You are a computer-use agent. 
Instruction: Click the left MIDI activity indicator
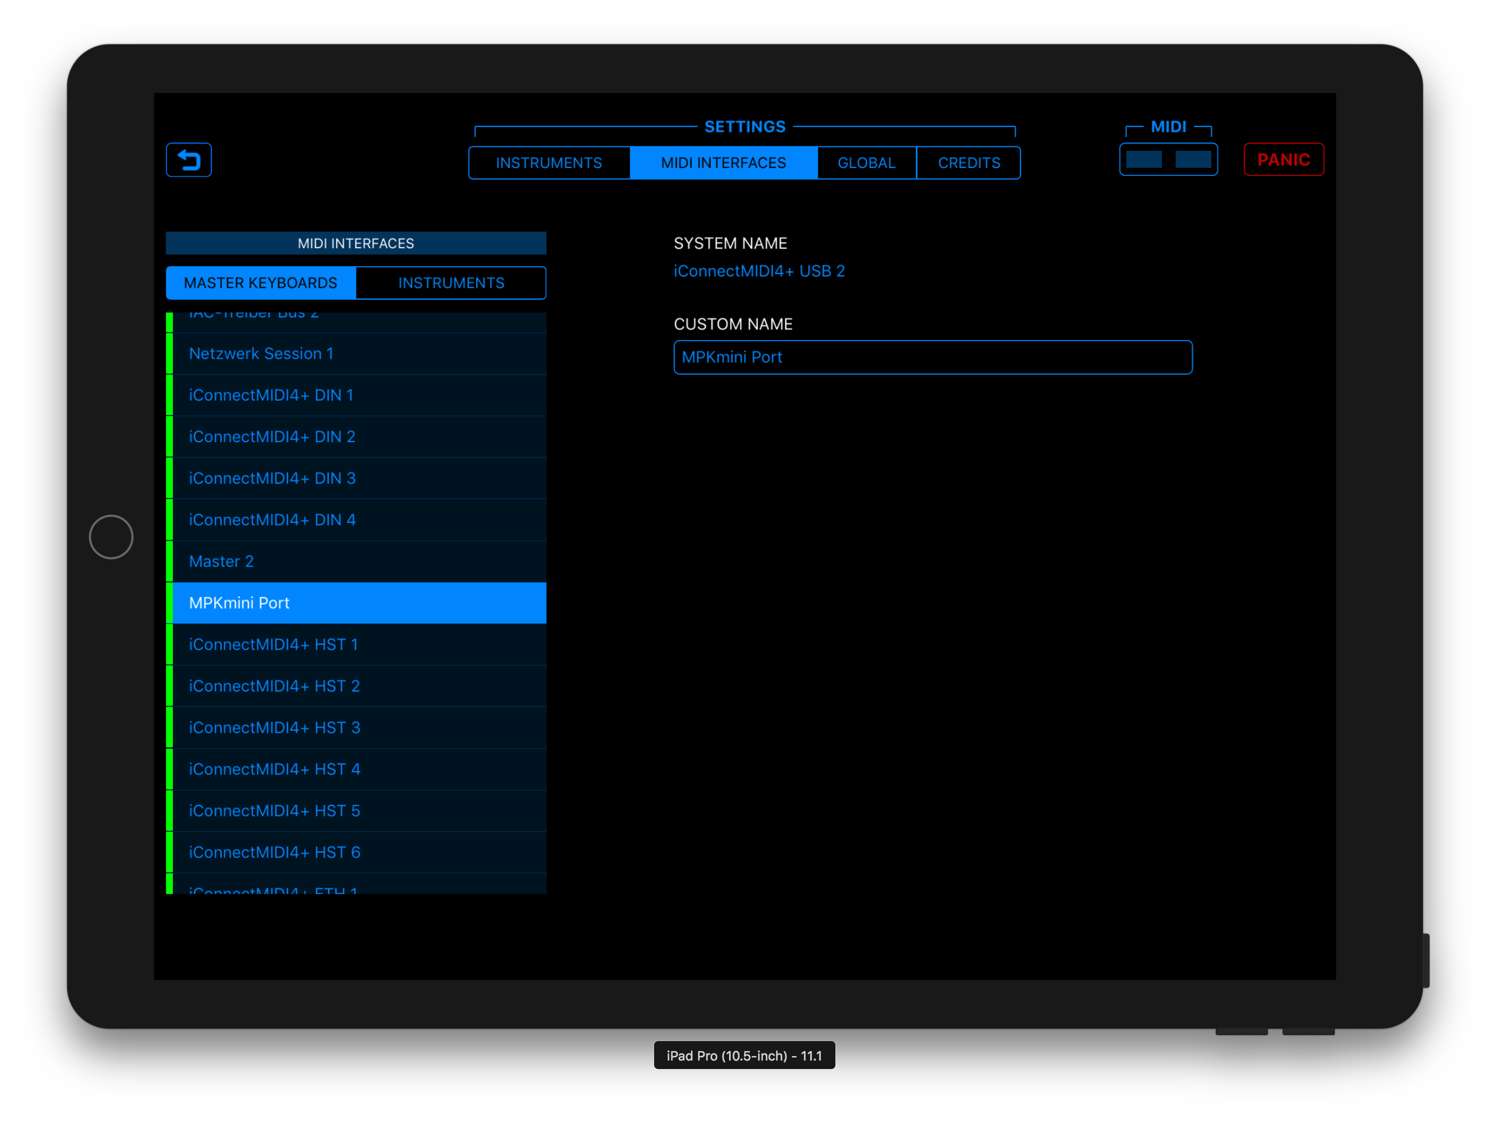click(x=1143, y=160)
